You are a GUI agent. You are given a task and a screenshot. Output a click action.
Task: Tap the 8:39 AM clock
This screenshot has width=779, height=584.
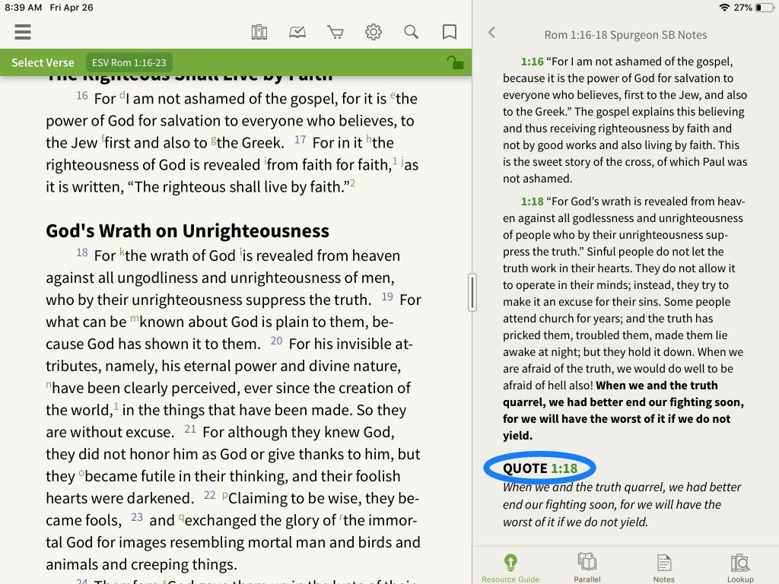(24, 8)
